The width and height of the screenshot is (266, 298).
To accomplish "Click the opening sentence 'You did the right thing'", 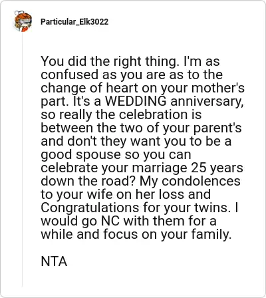I will tap(110, 61).
